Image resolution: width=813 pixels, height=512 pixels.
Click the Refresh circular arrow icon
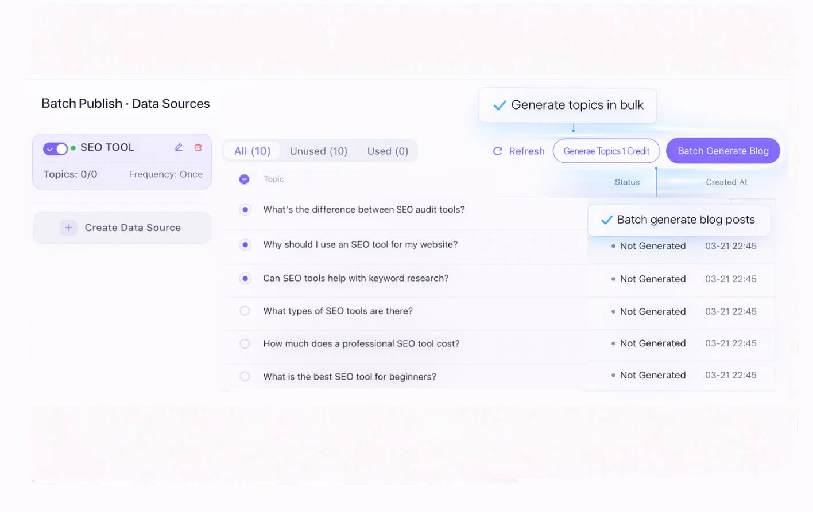(x=498, y=151)
